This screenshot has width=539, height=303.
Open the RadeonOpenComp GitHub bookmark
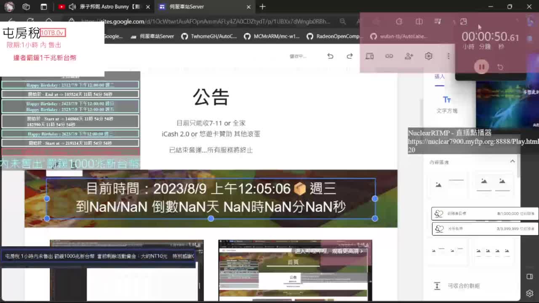[333, 36]
